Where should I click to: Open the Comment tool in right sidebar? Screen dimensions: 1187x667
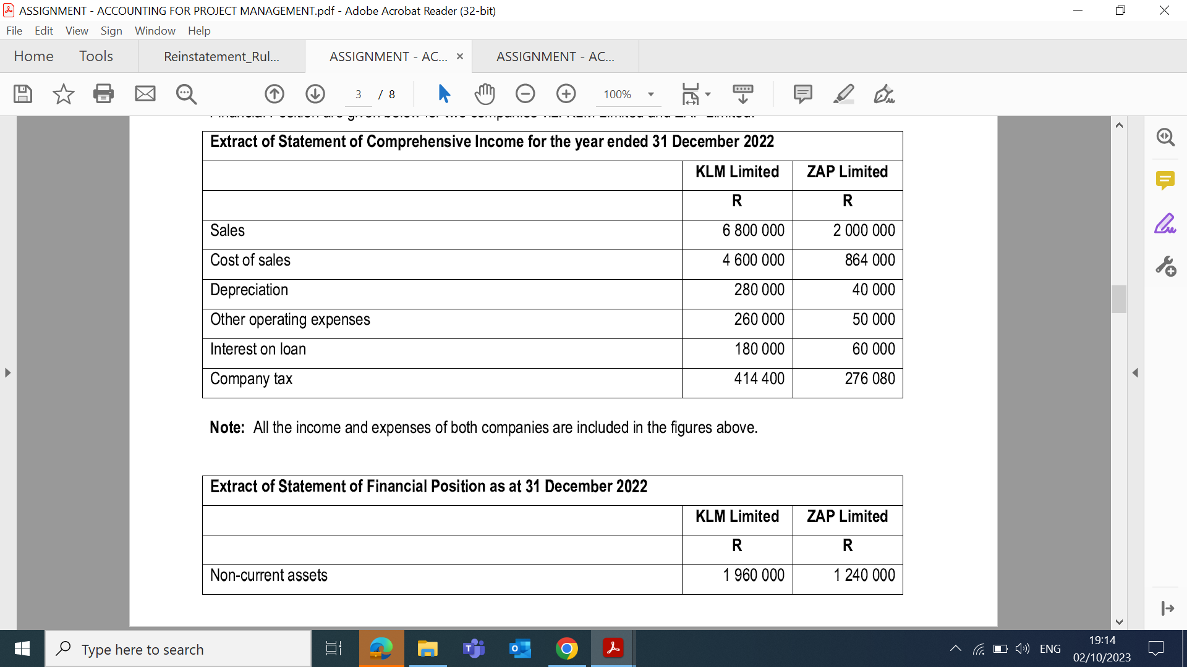coord(1165,180)
